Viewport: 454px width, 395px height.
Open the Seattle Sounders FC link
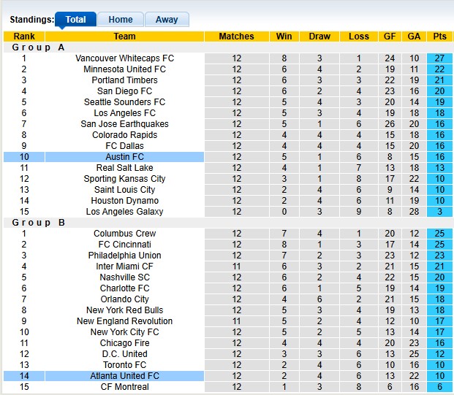tap(125, 102)
